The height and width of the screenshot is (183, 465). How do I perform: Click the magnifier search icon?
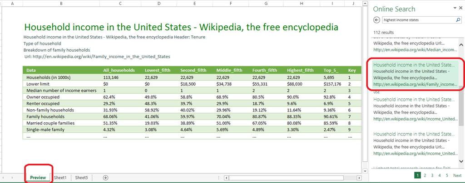(x=458, y=20)
